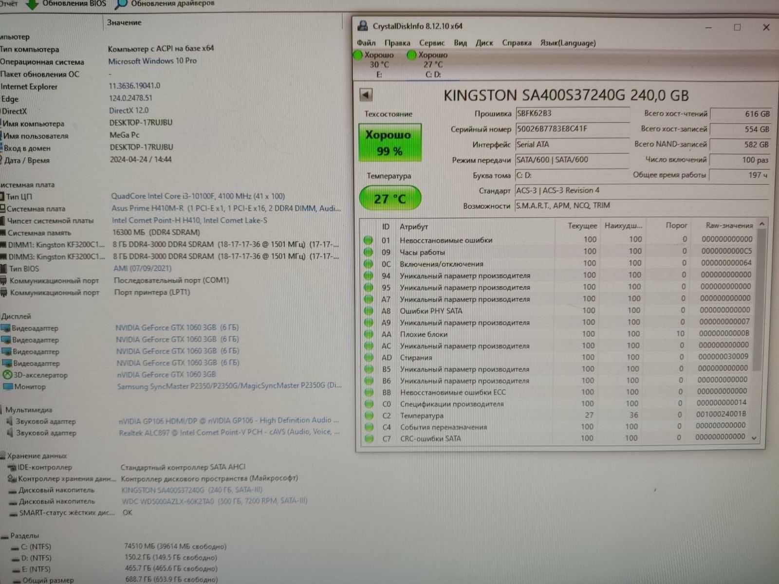This screenshot has height=584, width=779.
Task: Click the SMART list scroll-down arrow
Action: [754, 438]
